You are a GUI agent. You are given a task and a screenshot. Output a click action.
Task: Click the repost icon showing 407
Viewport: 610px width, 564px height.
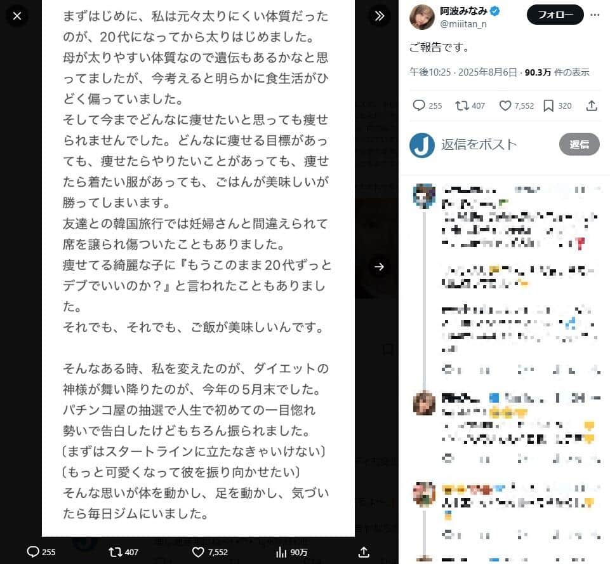pyautogui.click(x=470, y=105)
